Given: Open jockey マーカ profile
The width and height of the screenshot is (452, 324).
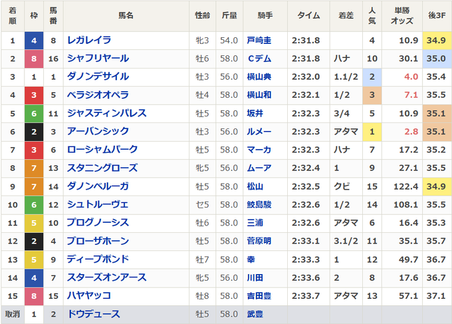Looking at the screenshot, I should 259,150.
